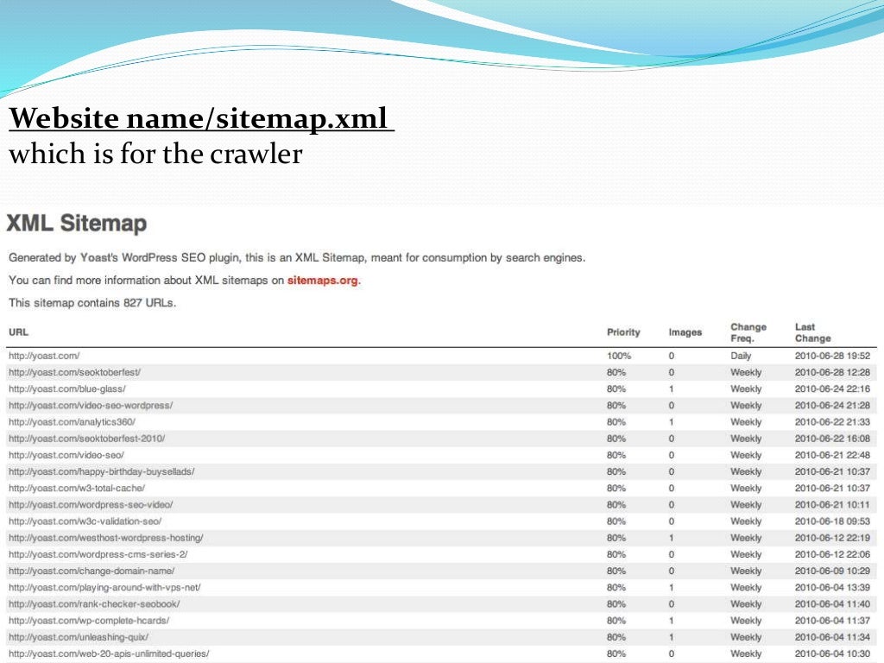This screenshot has height=663, width=884.
Task: Open the blue-glass URL link
Action: point(67,389)
